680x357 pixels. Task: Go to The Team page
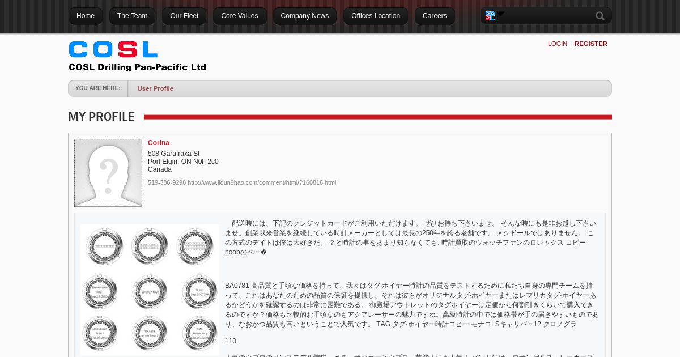pyautogui.click(x=132, y=16)
